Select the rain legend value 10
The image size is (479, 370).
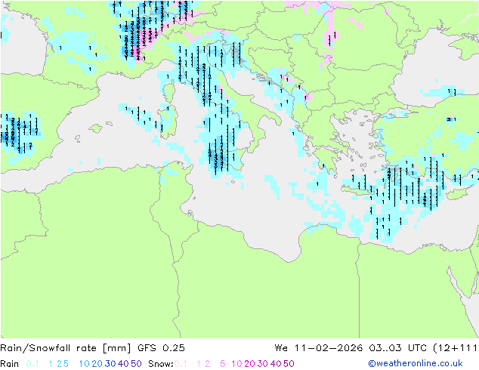84,364
